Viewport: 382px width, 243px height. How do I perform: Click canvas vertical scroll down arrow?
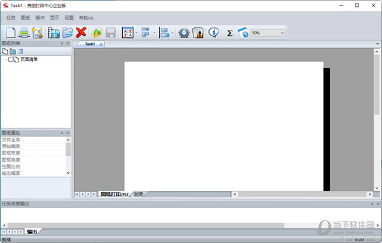pos(377,188)
